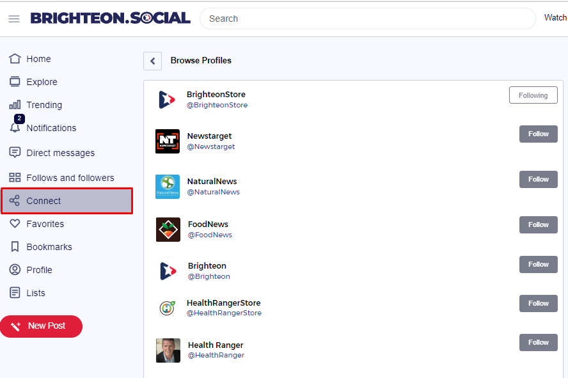
Task: Open the Brighteon avatar image
Action: [x=168, y=271]
